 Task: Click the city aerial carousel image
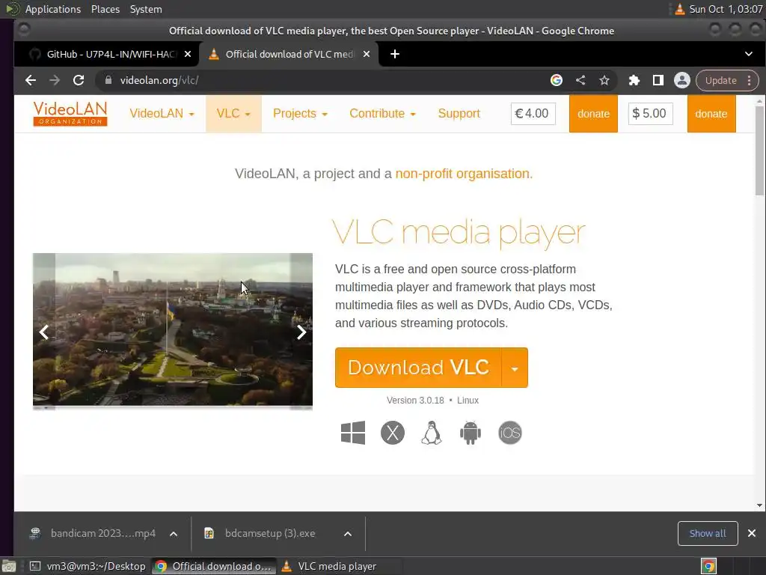[173, 330]
